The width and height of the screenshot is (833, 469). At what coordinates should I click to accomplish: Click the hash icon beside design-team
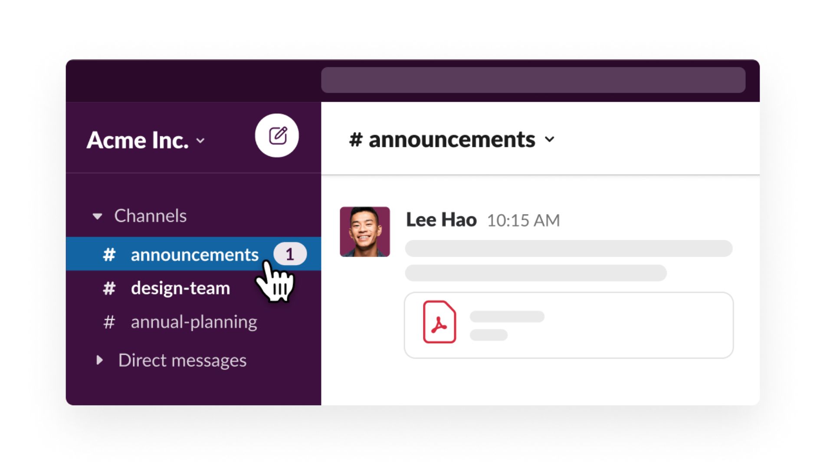[109, 288]
